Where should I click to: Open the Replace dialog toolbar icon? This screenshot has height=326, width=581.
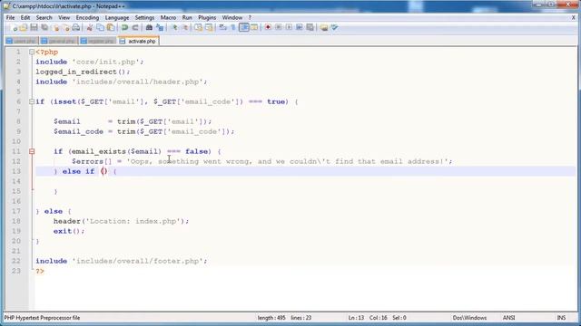click(160, 28)
